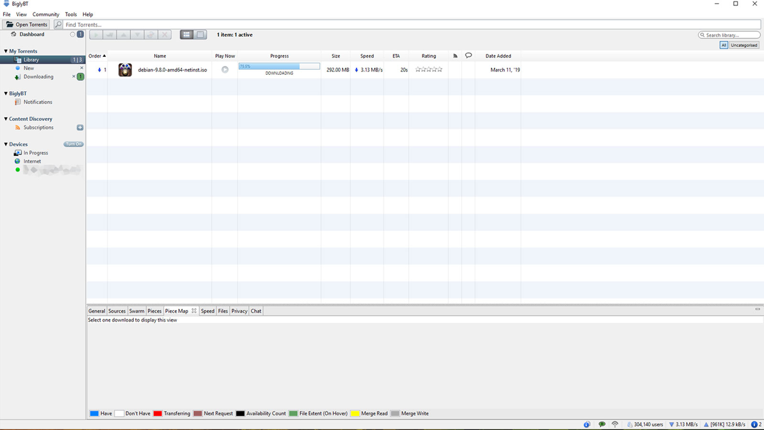Click the Dashboard badge showing 1

(80, 34)
